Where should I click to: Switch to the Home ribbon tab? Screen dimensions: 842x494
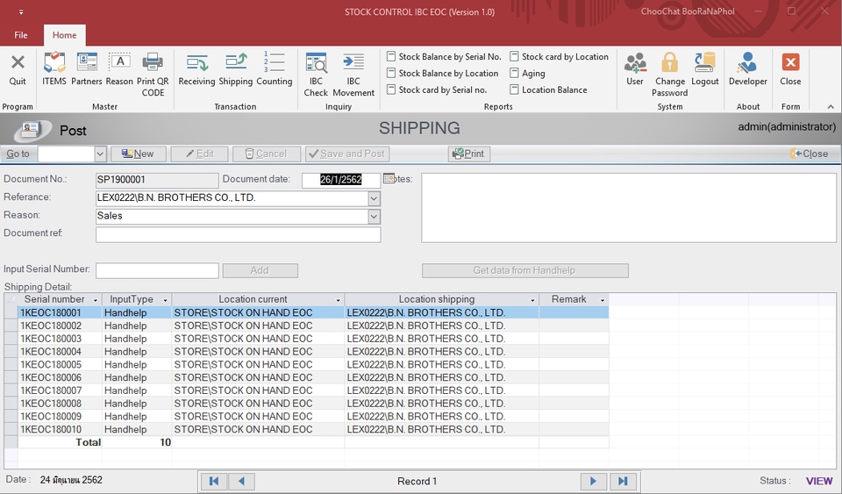click(x=64, y=35)
